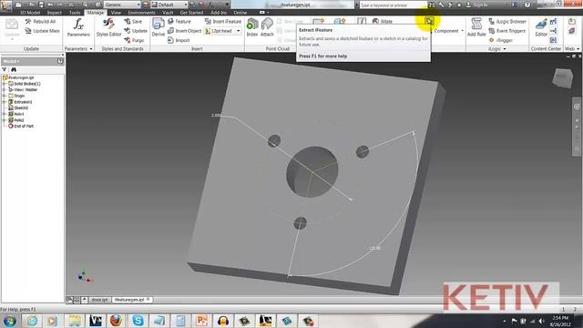Click the point cloud Index tool

click(252, 27)
